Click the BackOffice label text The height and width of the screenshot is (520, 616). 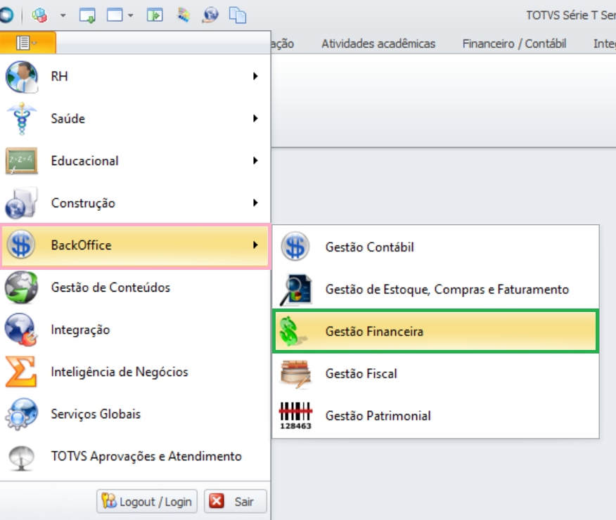[82, 245]
